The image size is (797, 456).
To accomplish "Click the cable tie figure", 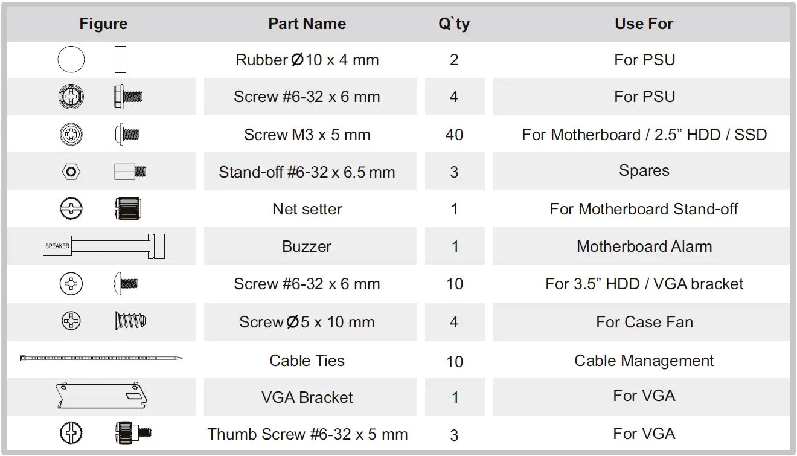I will [x=101, y=358].
